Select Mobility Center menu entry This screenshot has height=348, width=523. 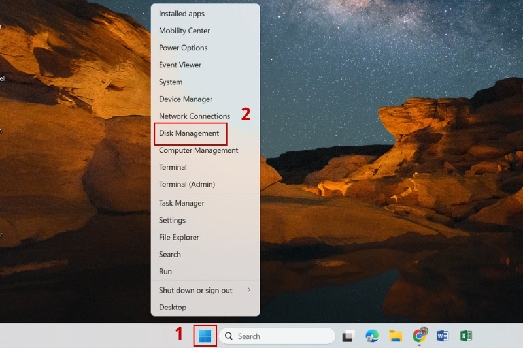pos(205,31)
